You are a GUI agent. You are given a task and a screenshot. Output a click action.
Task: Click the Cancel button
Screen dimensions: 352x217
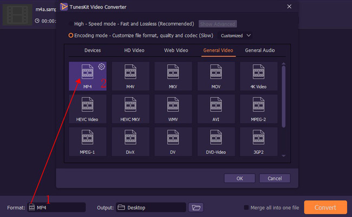[275, 178]
